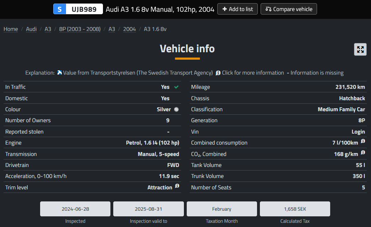Click the green In Traffic checkmark
371x227 pixels.
click(176, 87)
